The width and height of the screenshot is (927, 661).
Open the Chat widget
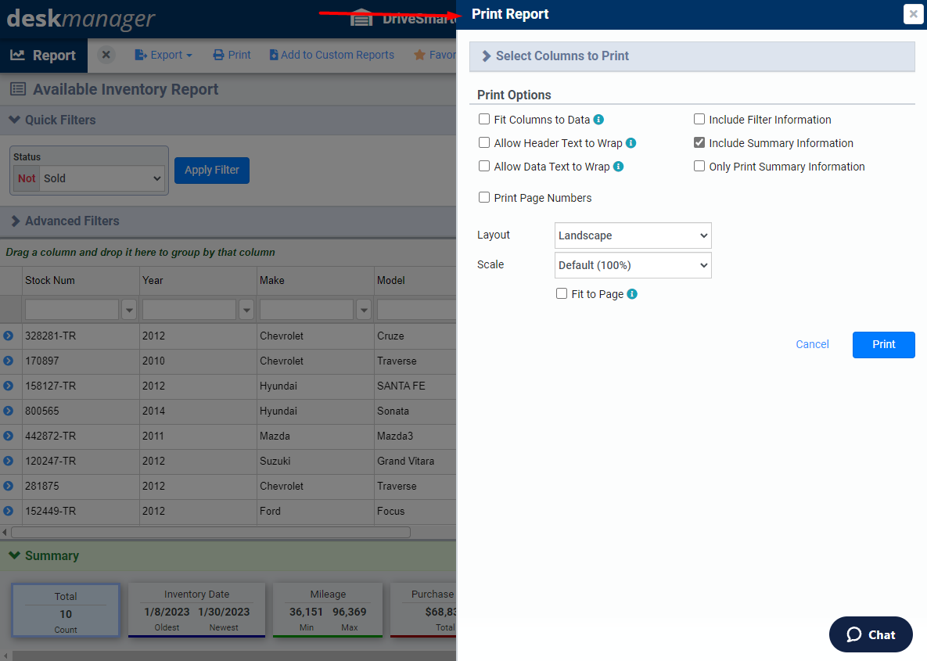[x=870, y=634]
